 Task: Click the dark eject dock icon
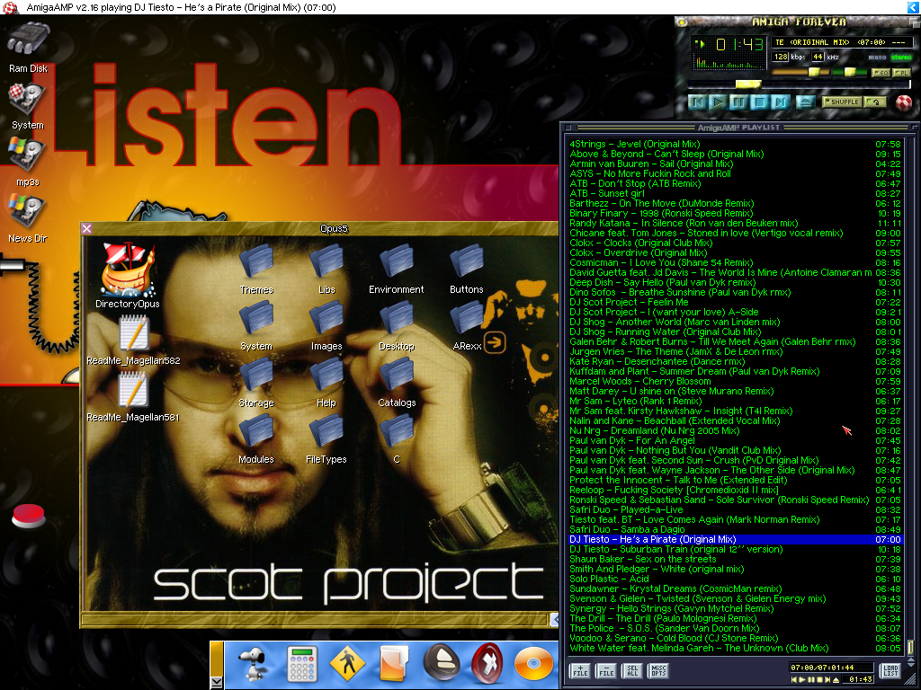coord(442,664)
